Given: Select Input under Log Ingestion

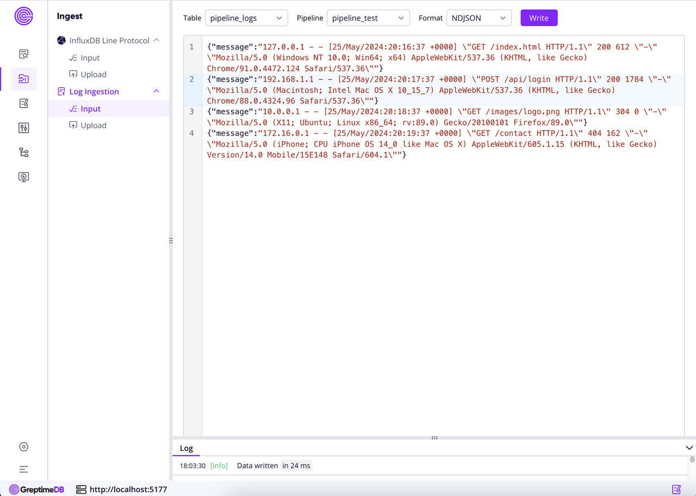Looking at the screenshot, I should 90,108.
